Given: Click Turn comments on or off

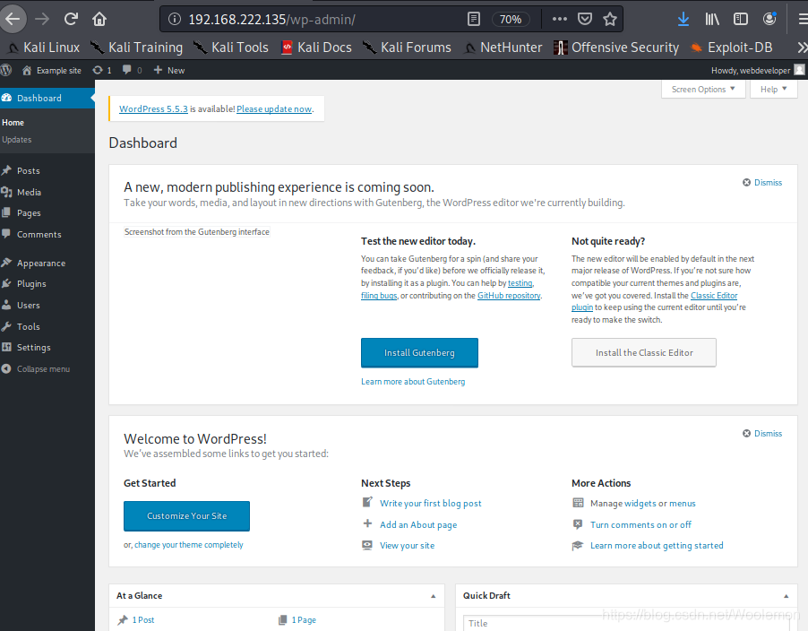Looking at the screenshot, I should click(x=640, y=525).
